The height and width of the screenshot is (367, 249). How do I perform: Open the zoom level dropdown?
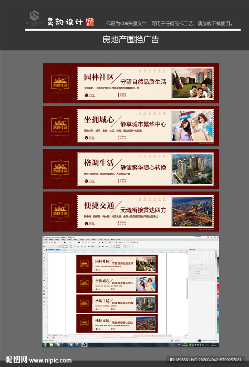click(x=100, y=243)
